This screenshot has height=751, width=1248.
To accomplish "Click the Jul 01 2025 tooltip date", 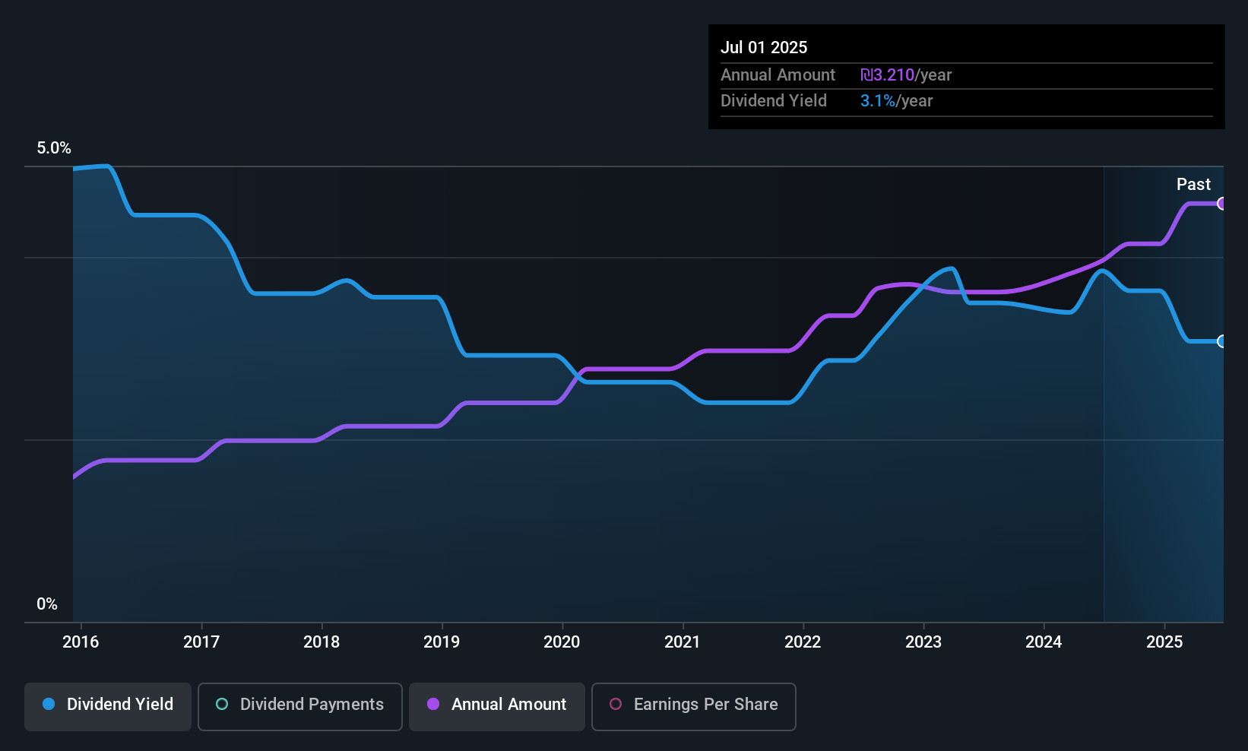I will pyautogui.click(x=764, y=47).
